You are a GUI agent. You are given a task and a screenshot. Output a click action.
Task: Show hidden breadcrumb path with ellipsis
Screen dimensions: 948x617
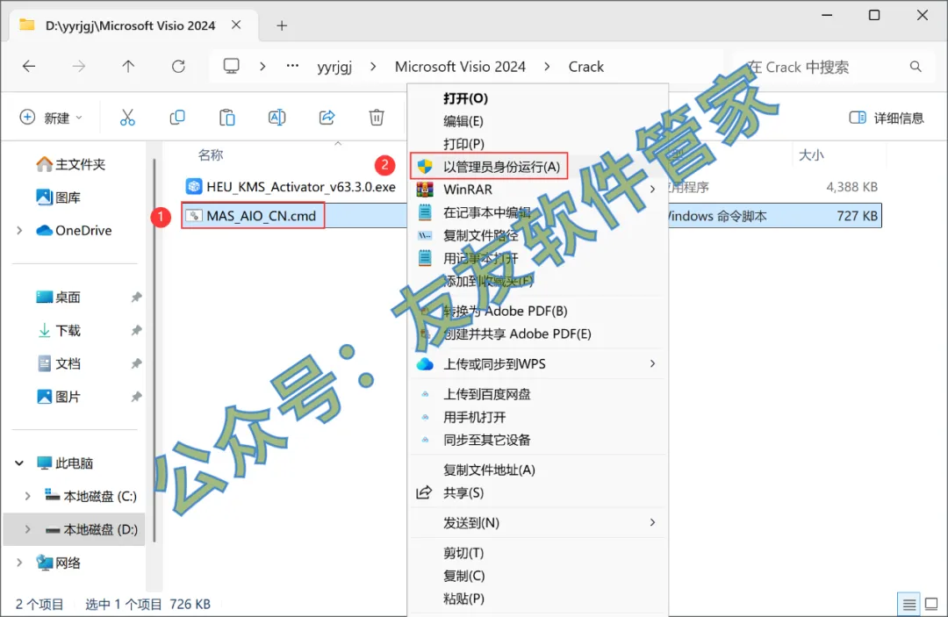(x=292, y=66)
